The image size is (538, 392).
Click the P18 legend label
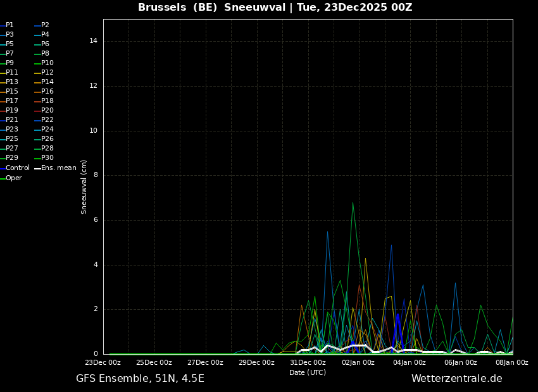(47, 101)
